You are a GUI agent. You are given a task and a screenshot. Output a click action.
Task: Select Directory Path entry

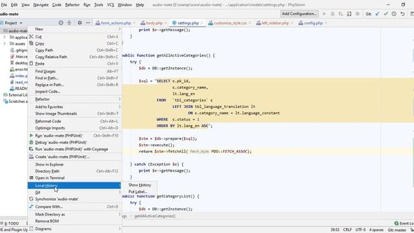(74, 171)
